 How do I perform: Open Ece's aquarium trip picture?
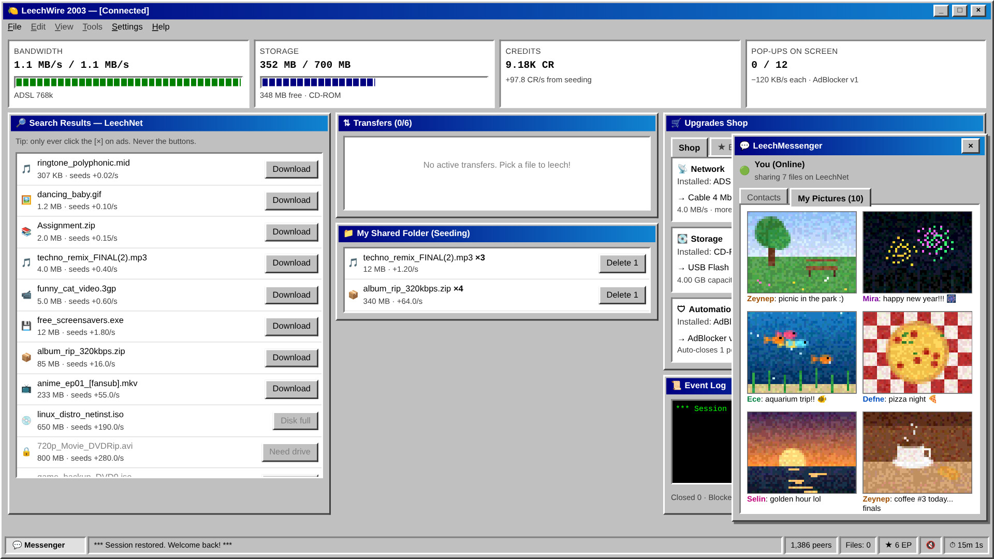point(801,352)
